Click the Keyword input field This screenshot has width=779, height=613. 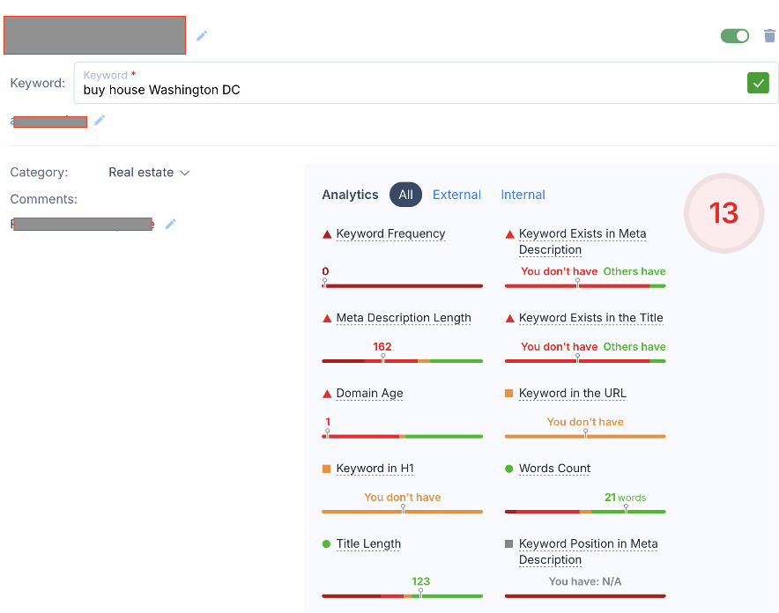(426, 83)
